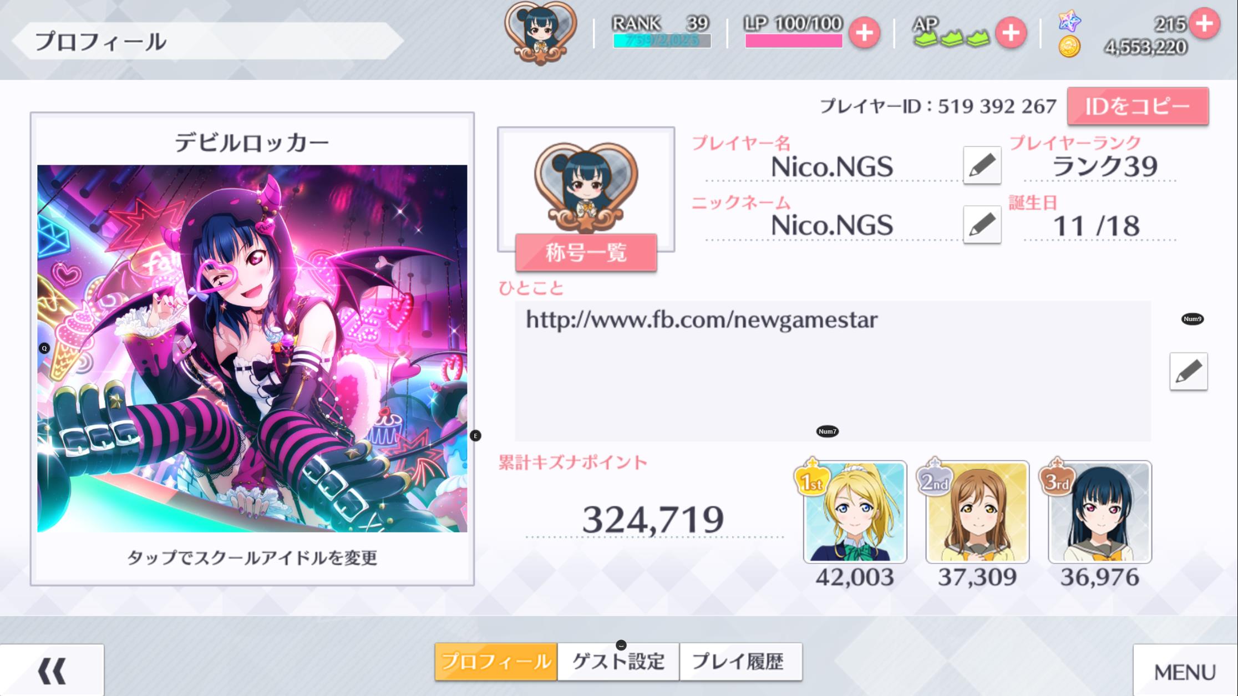The width and height of the screenshot is (1238, 696).
Task: Switch to the ゲスト設定 tab
Action: point(618,662)
